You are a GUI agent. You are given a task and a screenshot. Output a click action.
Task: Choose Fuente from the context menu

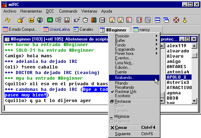point(134,72)
